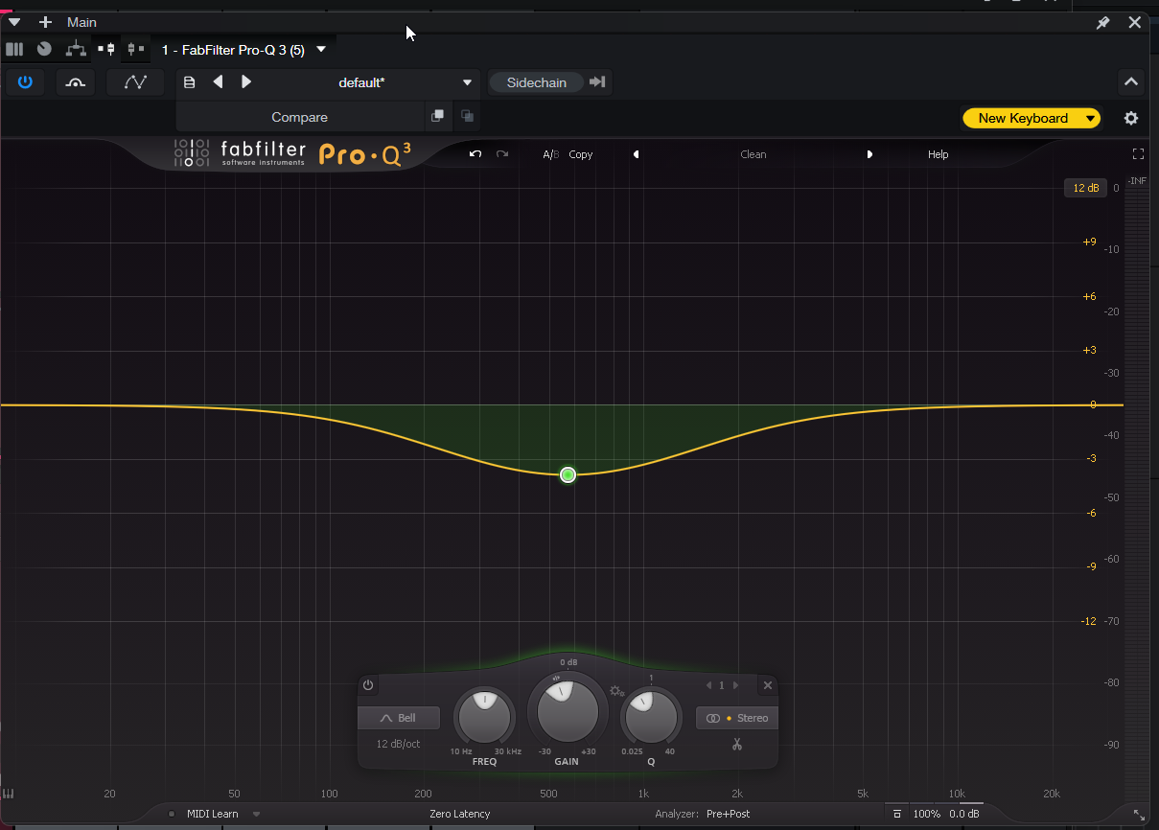The height and width of the screenshot is (830, 1159).
Task: Open the Zero Latency processing mode menu
Action: (x=459, y=814)
